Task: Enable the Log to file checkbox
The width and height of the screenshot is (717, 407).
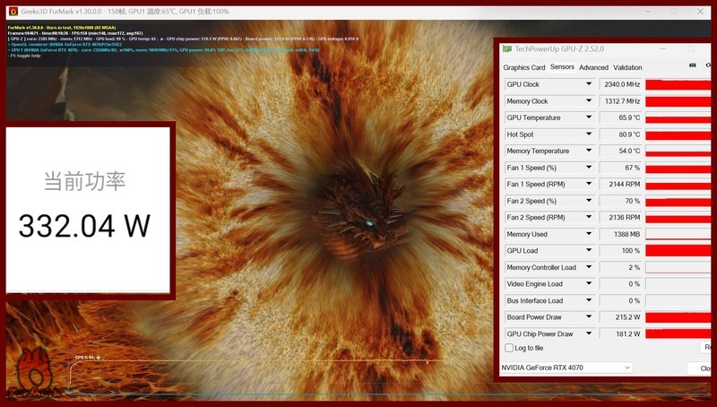Action: click(x=509, y=348)
